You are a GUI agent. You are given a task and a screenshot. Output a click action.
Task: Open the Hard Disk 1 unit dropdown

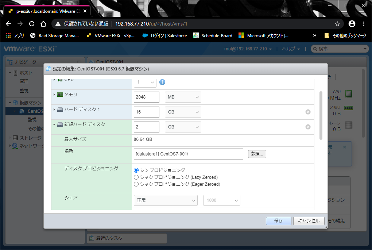coord(183,112)
